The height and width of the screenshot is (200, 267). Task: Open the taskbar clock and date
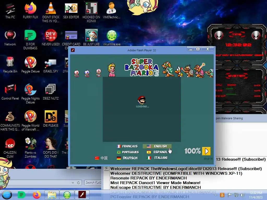click(x=256, y=195)
